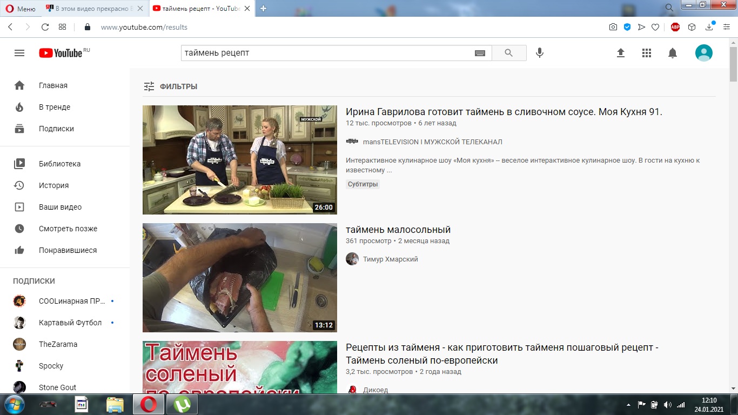Open the Opera speed dial start page
The image size is (738, 415).
[63, 27]
